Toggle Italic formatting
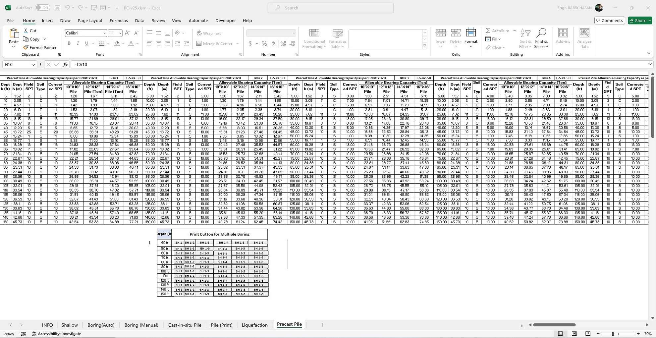Viewport: 656px width, 338px height. (78, 43)
